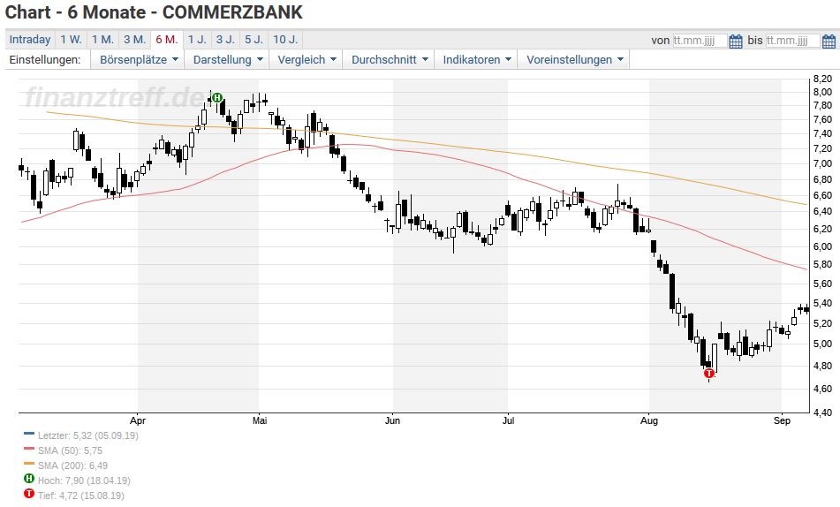Open the Börsenplätze dropdown
The height and width of the screenshot is (507, 840).
point(138,59)
